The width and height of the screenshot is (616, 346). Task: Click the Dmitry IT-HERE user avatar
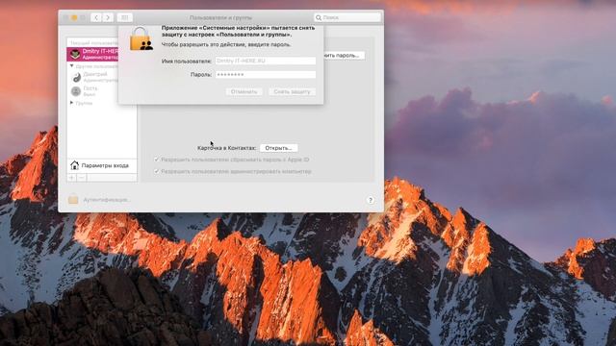[75, 54]
